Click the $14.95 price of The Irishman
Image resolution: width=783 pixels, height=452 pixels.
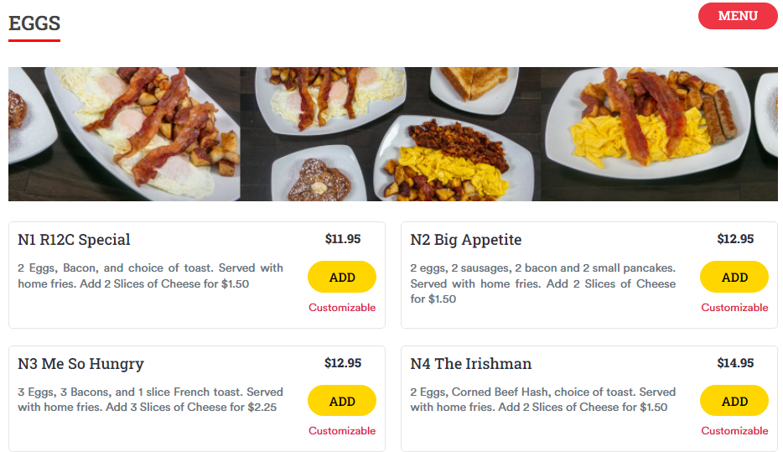[x=735, y=363]
